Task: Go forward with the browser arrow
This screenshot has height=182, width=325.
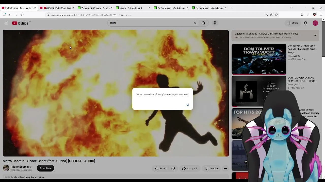Action: pyautogui.click(x=16, y=15)
